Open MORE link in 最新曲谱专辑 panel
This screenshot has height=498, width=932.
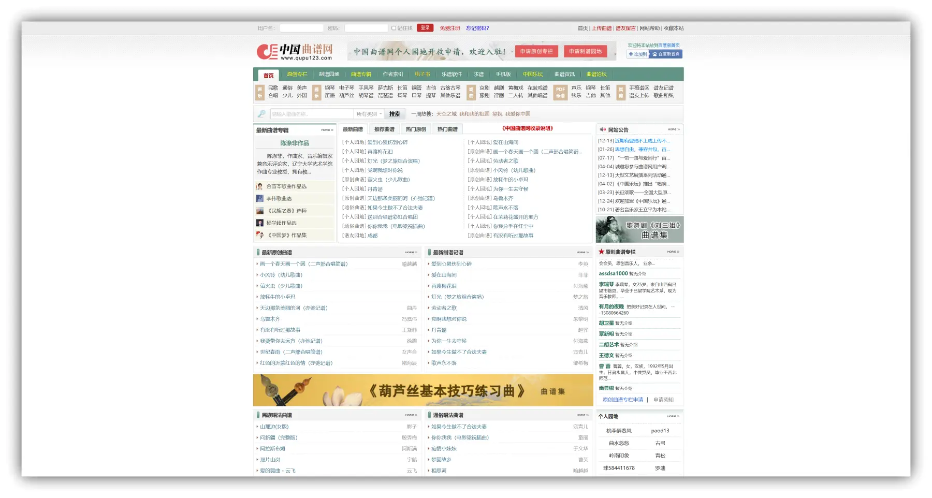tap(327, 130)
